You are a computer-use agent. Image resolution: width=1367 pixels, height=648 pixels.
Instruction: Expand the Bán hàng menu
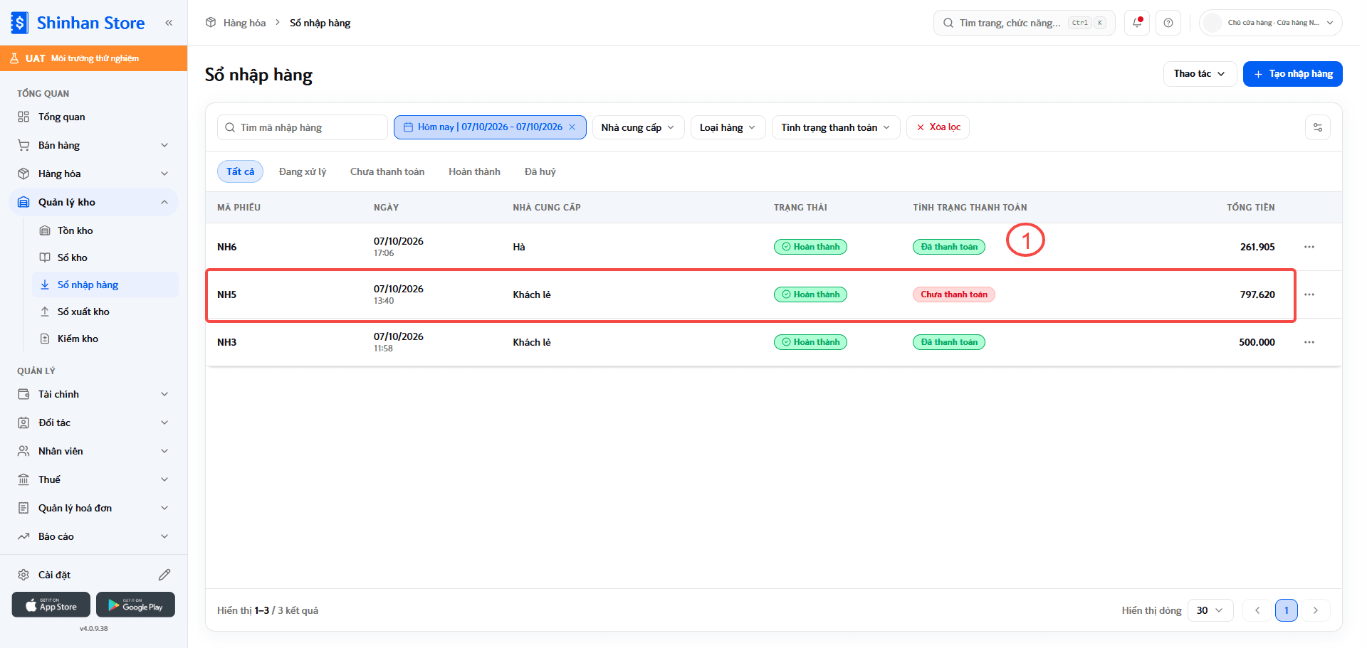[x=93, y=145]
